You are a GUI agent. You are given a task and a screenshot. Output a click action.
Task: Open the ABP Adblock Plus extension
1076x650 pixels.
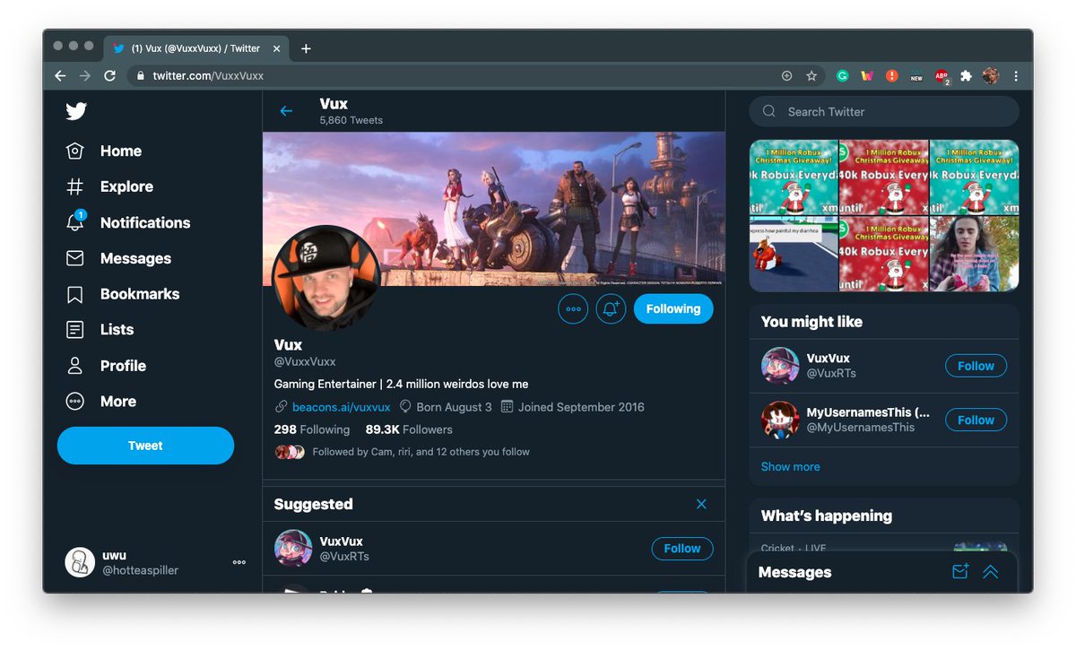point(941,76)
